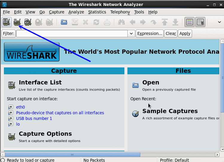Click inside the Filter text field
The image size is (224, 162).
(72, 34)
